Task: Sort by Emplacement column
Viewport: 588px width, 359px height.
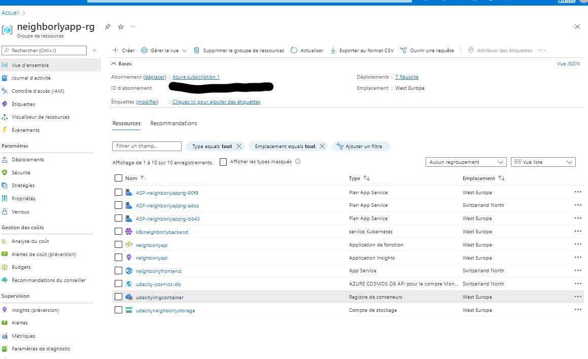Action: coord(483,178)
